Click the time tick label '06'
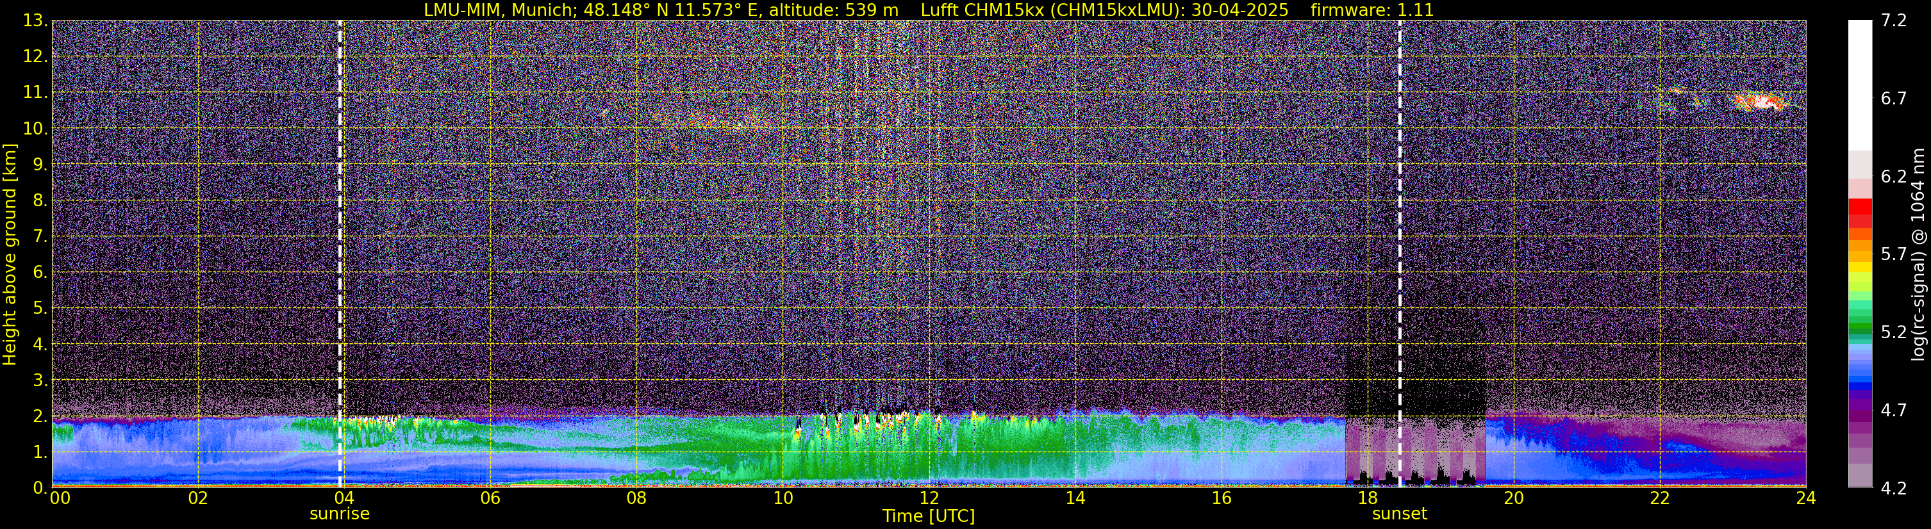 click(x=490, y=498)
